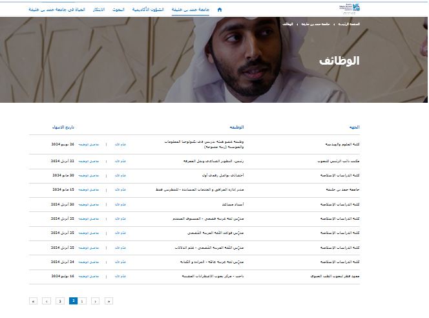Viewport: 429px width, 318px height.
Task: Select page 1 in pagination
Action: 82,301
